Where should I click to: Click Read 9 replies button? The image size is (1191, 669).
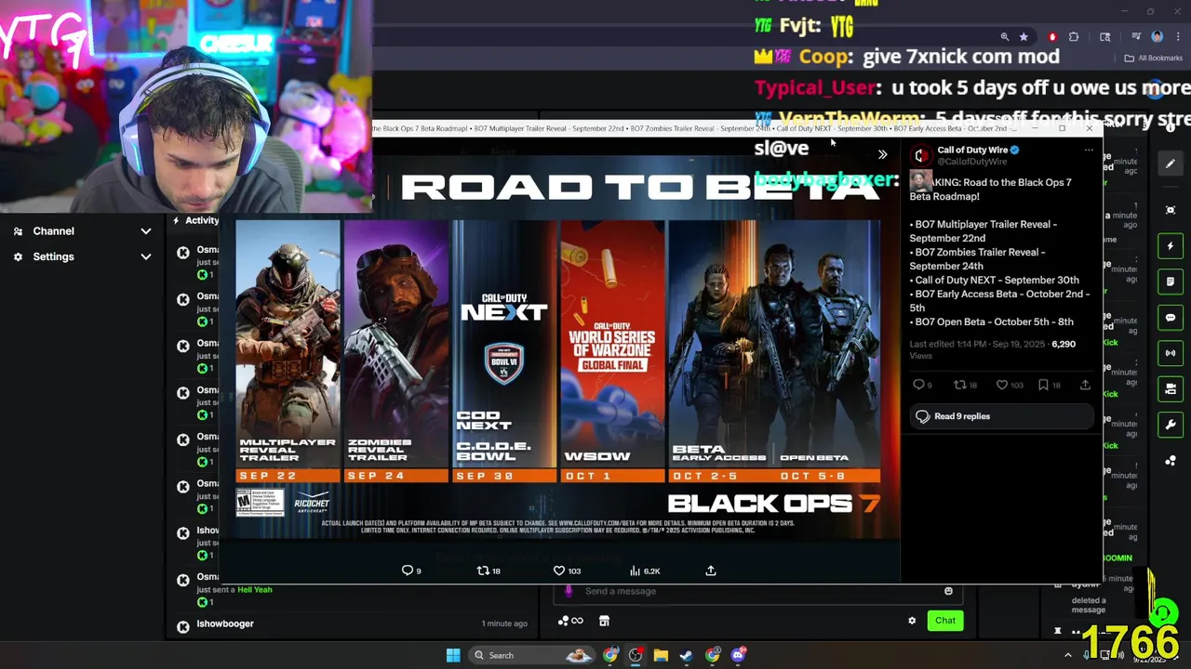(x=1001, y=416)
